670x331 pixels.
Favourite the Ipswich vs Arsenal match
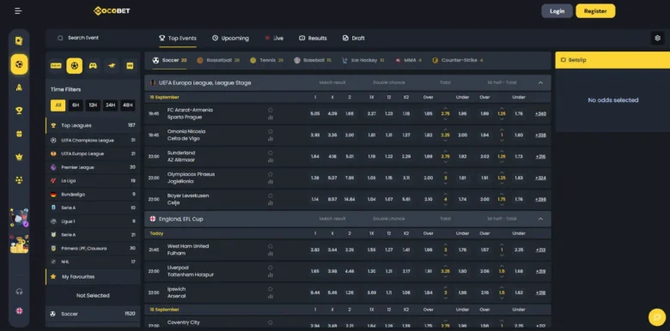pos(270,289)
